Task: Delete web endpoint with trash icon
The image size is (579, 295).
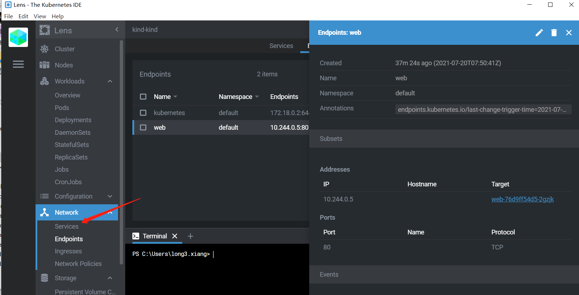Action: [x=554, y=33]
